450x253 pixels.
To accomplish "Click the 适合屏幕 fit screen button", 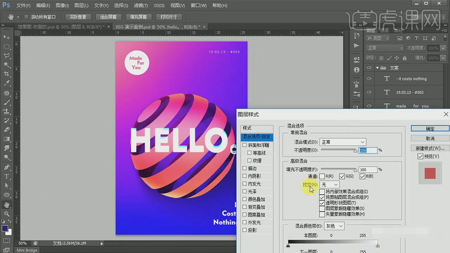I will pyautogui.click(x=108, y=17).
